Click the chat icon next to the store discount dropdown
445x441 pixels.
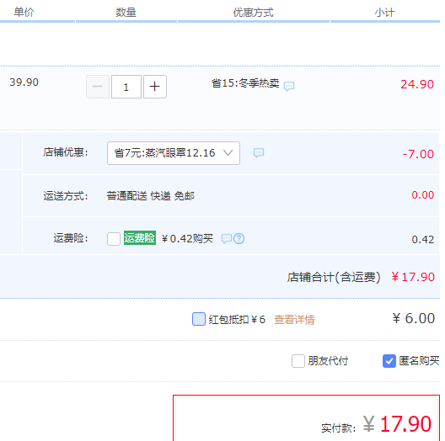point(259,153)
